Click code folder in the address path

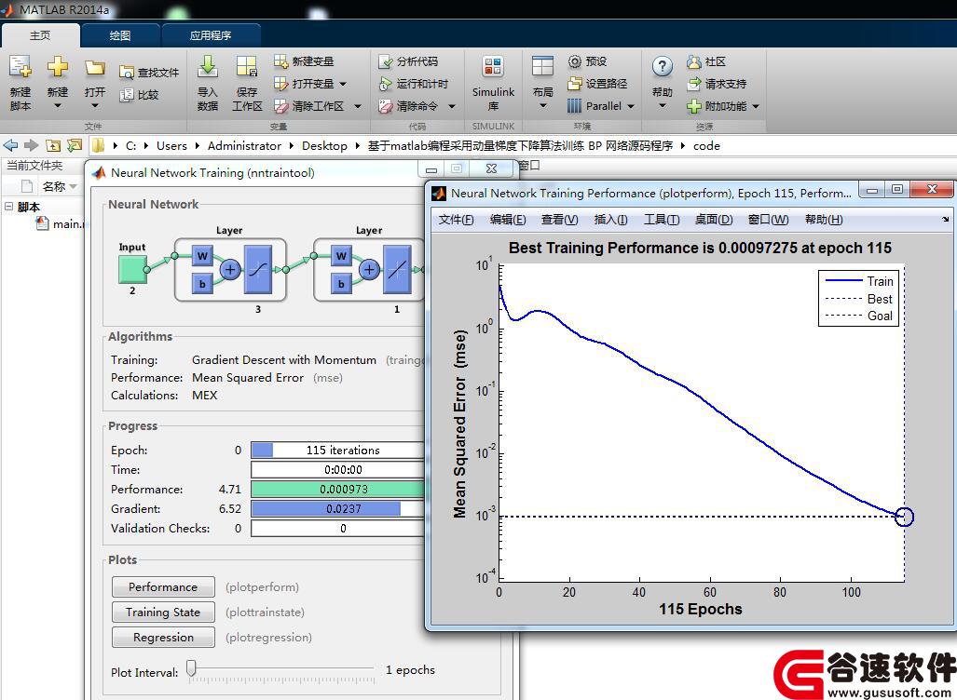click(706, 146)
